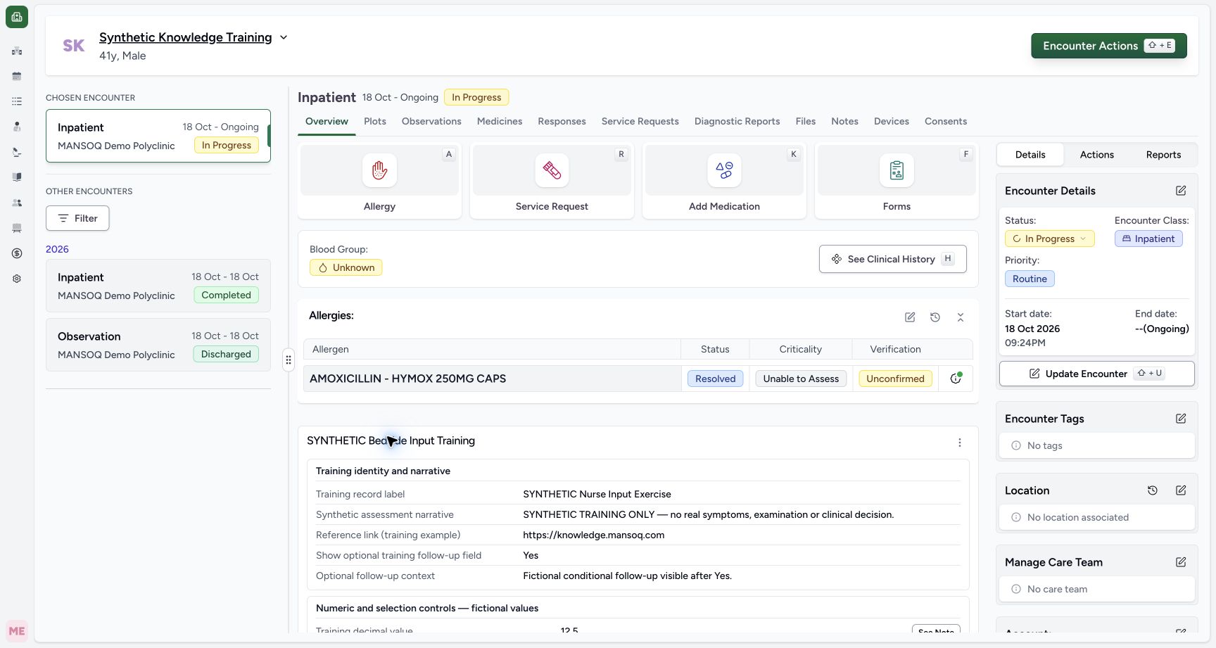Viewport: 1216px width, 648px height.
Task: Click the https://knowledge.mansoq.com reference value
Action: 594,535
